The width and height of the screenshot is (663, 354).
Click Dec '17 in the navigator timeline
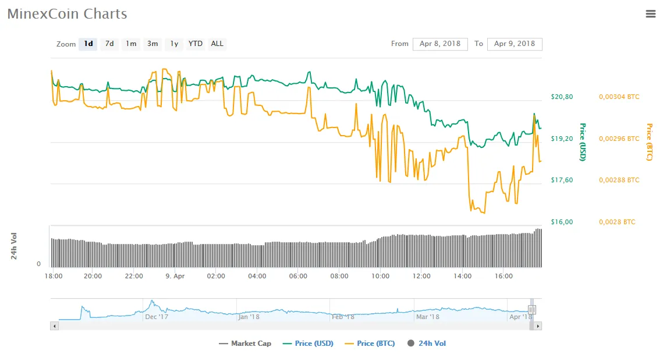pyautogui.click(x=157, y=317)
